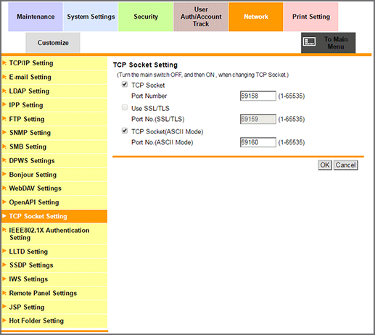Select the Customize tab

click(53, 43)
